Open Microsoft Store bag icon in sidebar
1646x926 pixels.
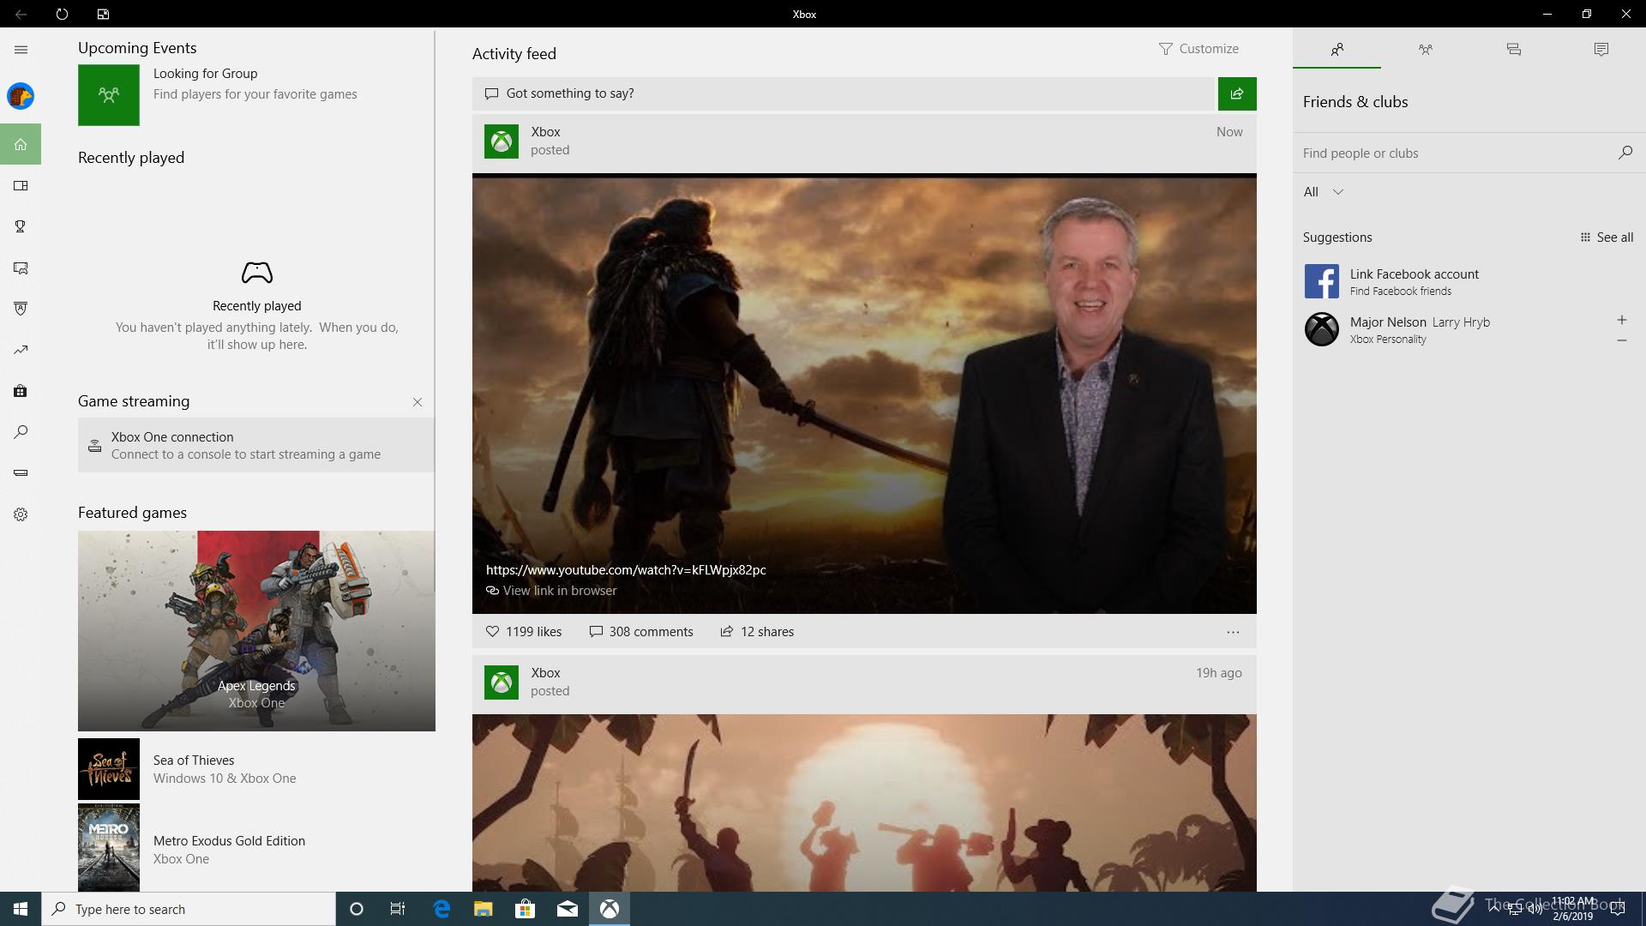[21, 391]
